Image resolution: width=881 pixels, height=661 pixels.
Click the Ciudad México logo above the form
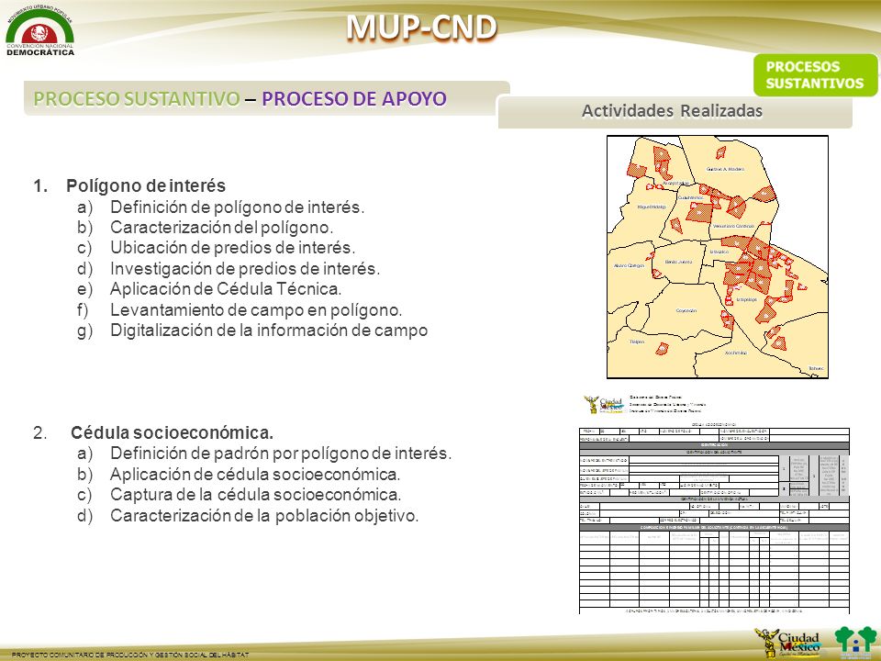point(604,404)
